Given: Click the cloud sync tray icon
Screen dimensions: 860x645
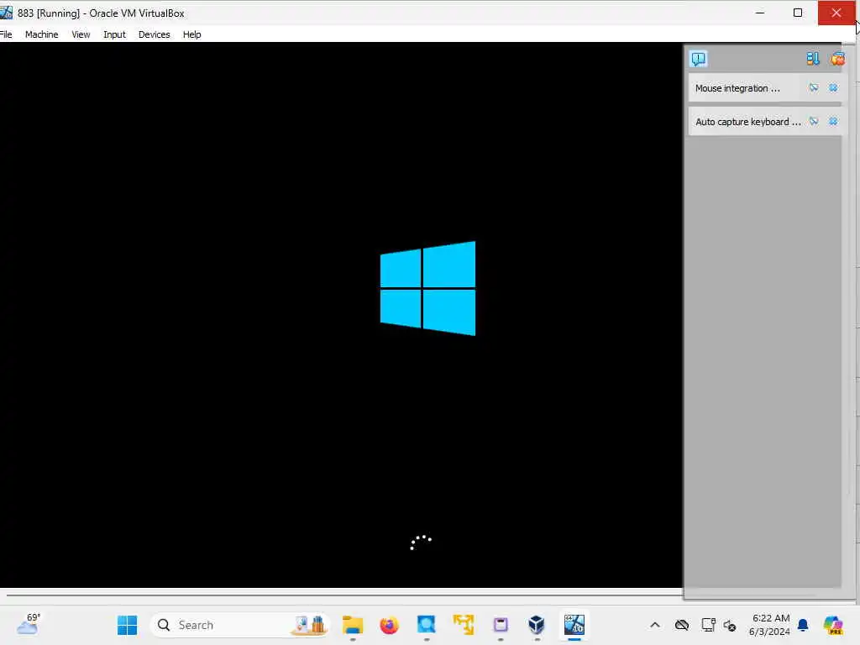Looking at the screenshot, I should (x=682, y=625).
